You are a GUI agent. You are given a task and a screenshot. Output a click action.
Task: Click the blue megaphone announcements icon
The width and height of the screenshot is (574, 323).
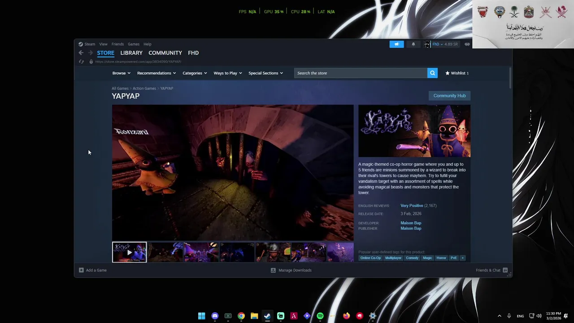coord(396,44)
